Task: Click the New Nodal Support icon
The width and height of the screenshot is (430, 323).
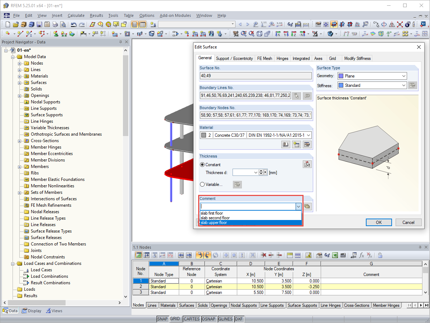Action: [56, 34]
